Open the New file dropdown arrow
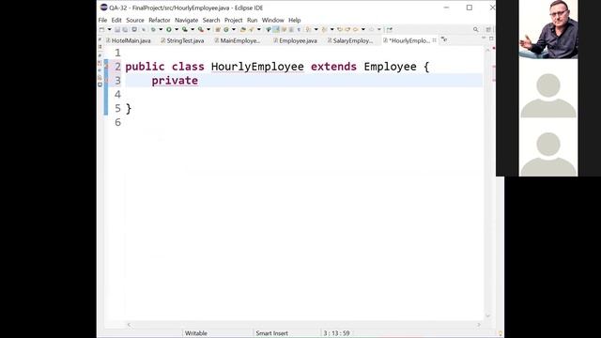 110,29
